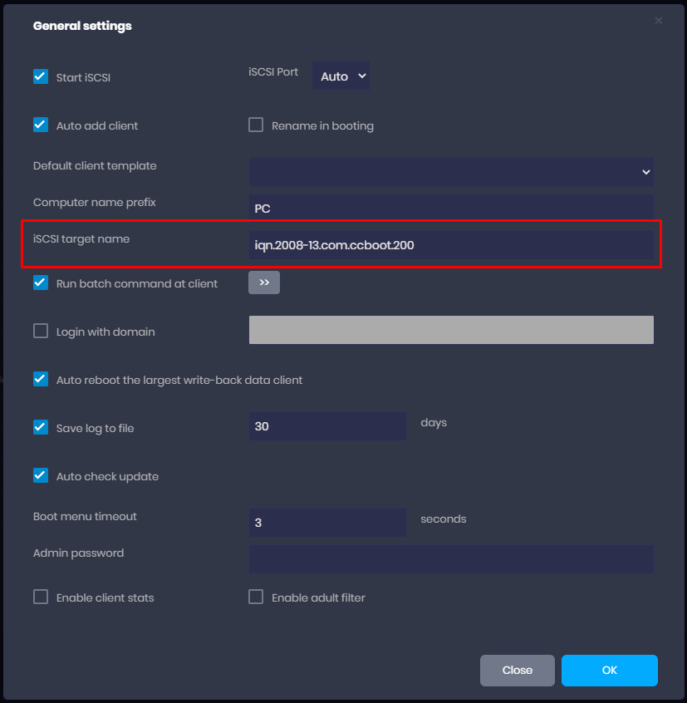Click the Computer name prefix field
The image size is (687, 703).
pyautogui.click(x=451, y=209)
